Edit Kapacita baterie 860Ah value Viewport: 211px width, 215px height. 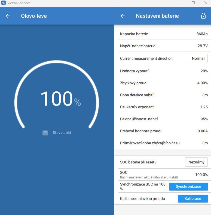point(163,34)
